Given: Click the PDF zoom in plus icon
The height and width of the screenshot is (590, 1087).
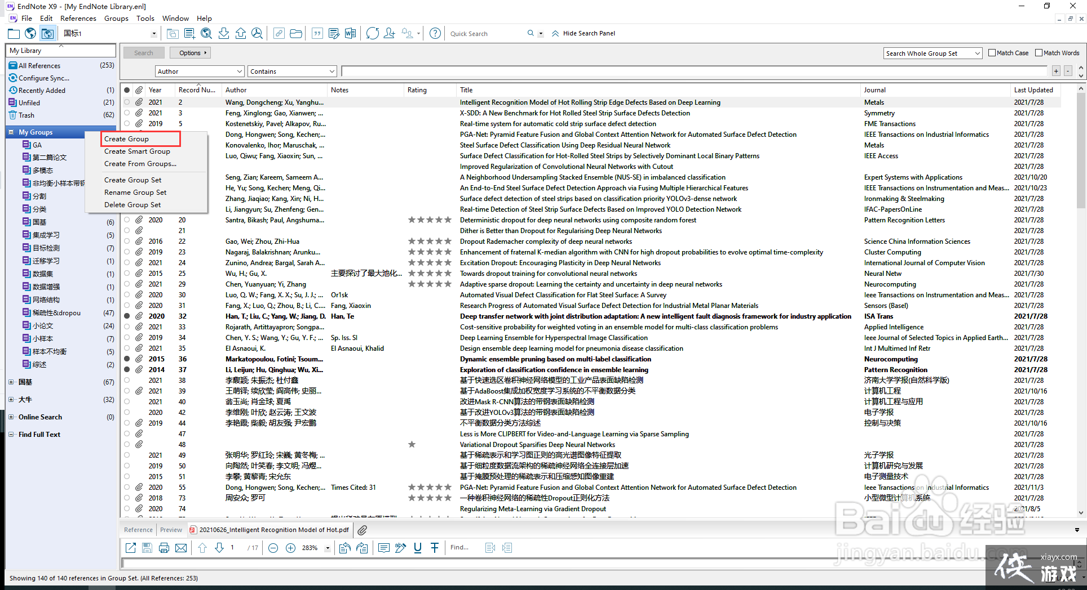Looking at the screenshot, I should coord(291,548).
